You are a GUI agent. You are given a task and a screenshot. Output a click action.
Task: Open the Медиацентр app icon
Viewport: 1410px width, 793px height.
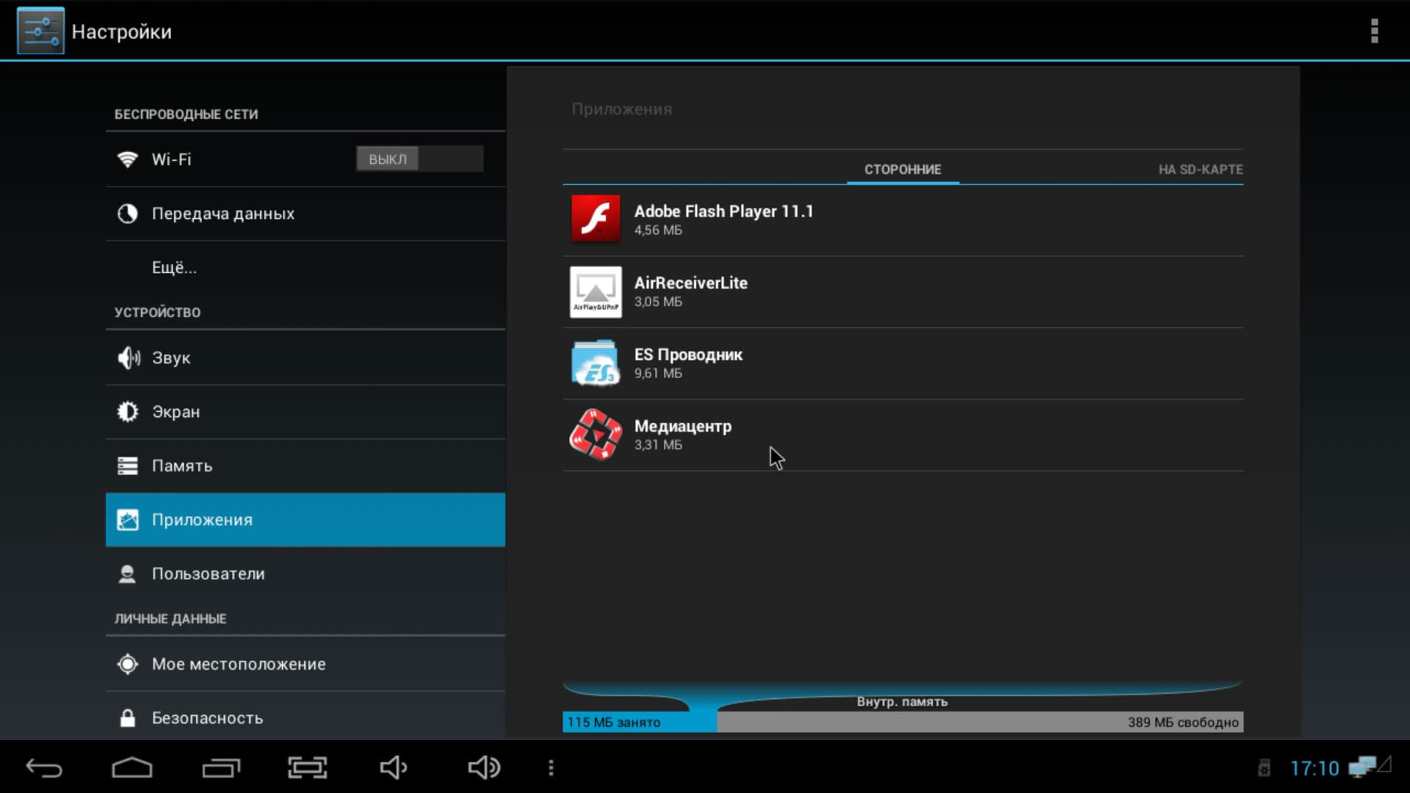coord(596,435)
